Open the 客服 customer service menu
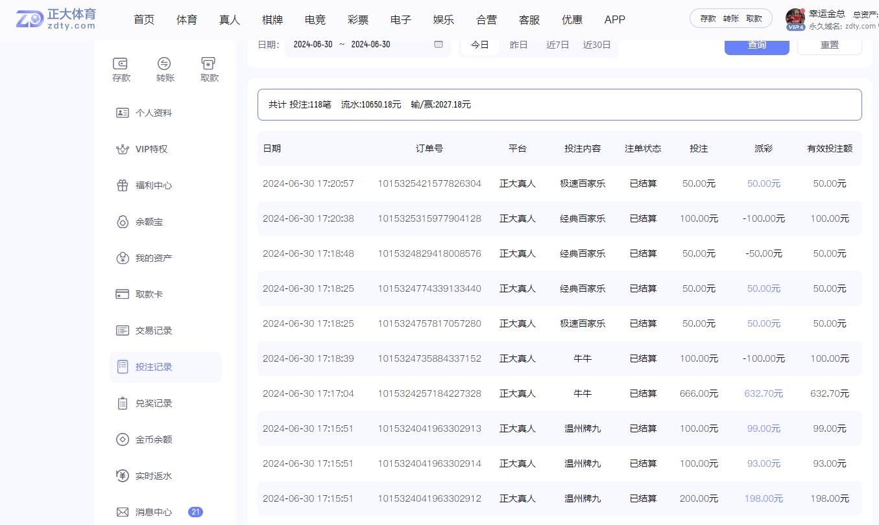The width and height of the screenshot is (879, 525). tap(529, 19)
